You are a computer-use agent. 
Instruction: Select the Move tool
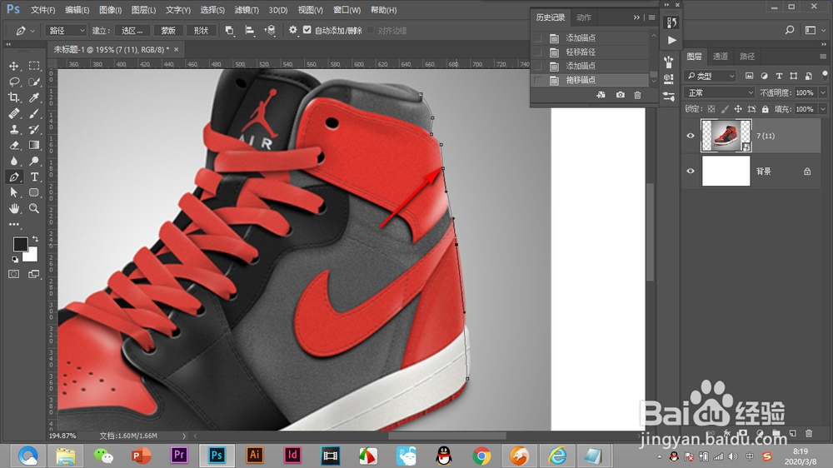(x=14, y=66)
